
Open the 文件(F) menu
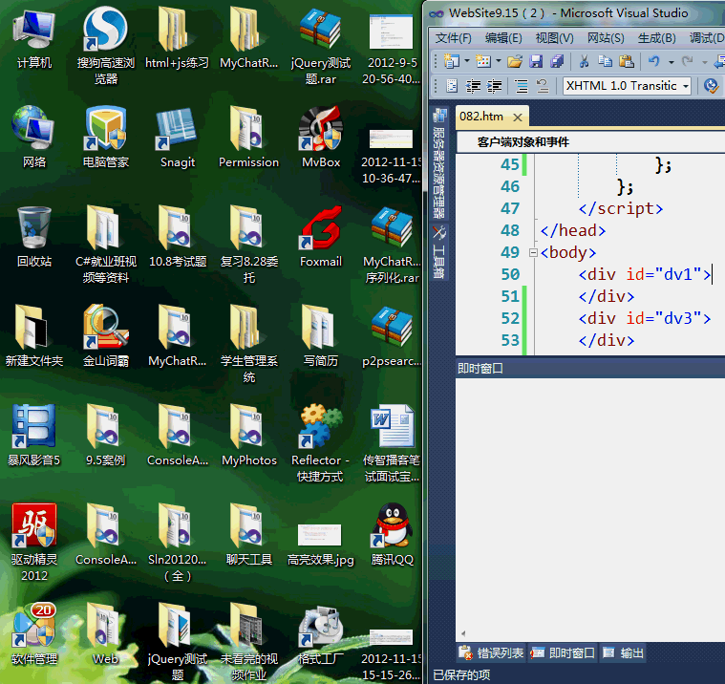tap(454, 38)
